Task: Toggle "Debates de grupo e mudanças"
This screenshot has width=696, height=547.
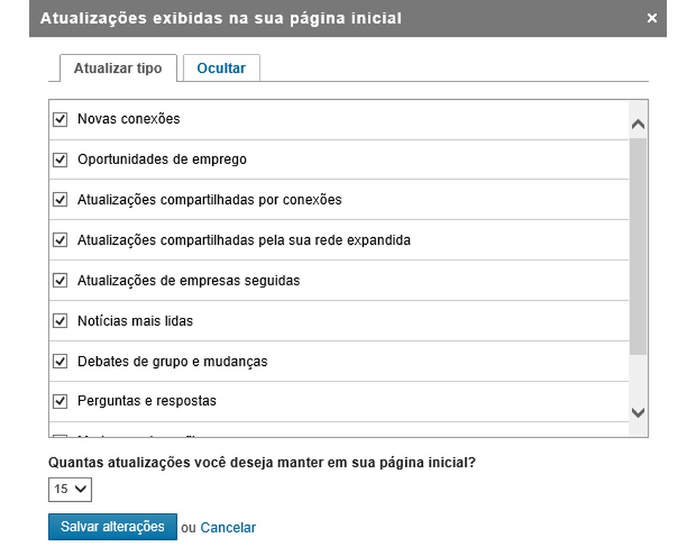Action: pos(60,360)
